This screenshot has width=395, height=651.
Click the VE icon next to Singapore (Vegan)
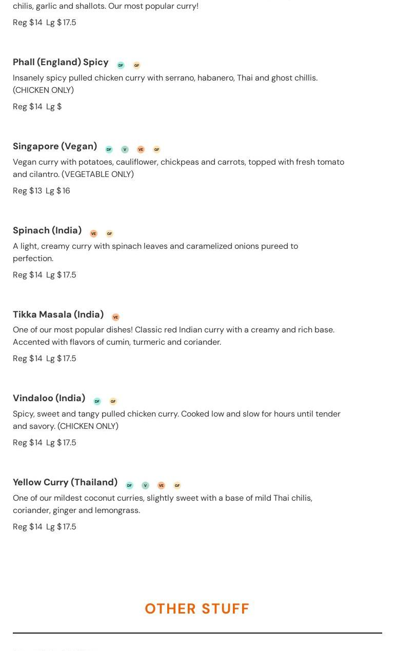click(x=141, y=149)
